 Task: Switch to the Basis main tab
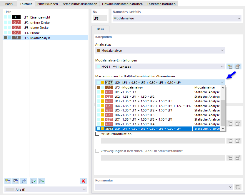pos(9,4)
